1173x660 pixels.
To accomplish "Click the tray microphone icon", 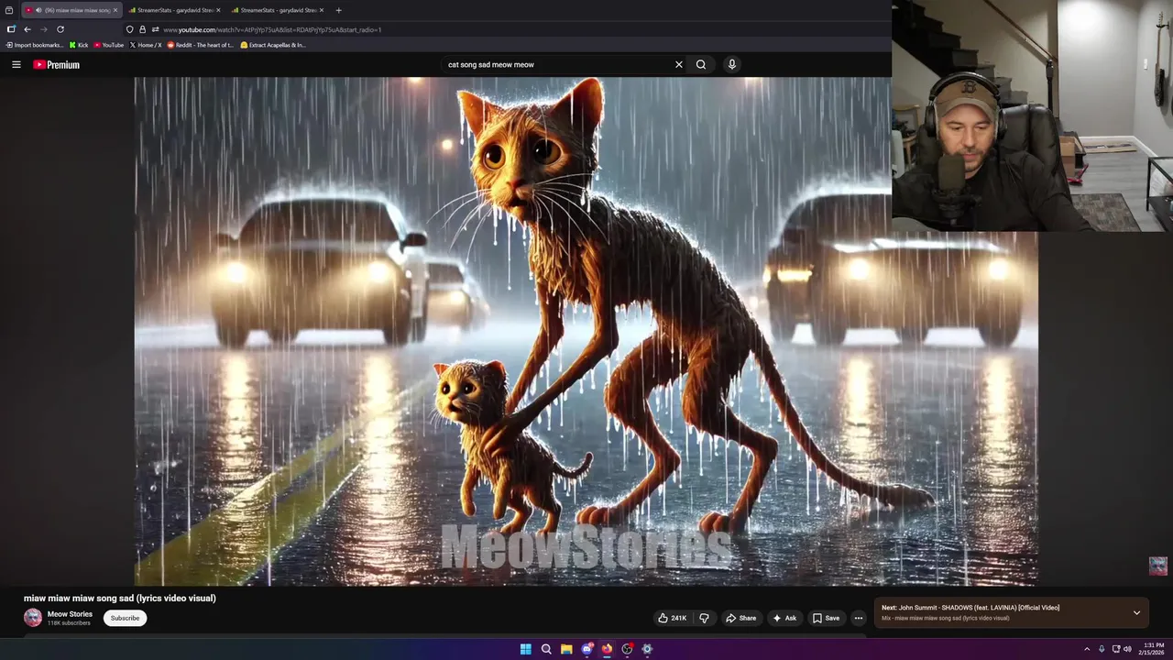I will [1102, 649].
